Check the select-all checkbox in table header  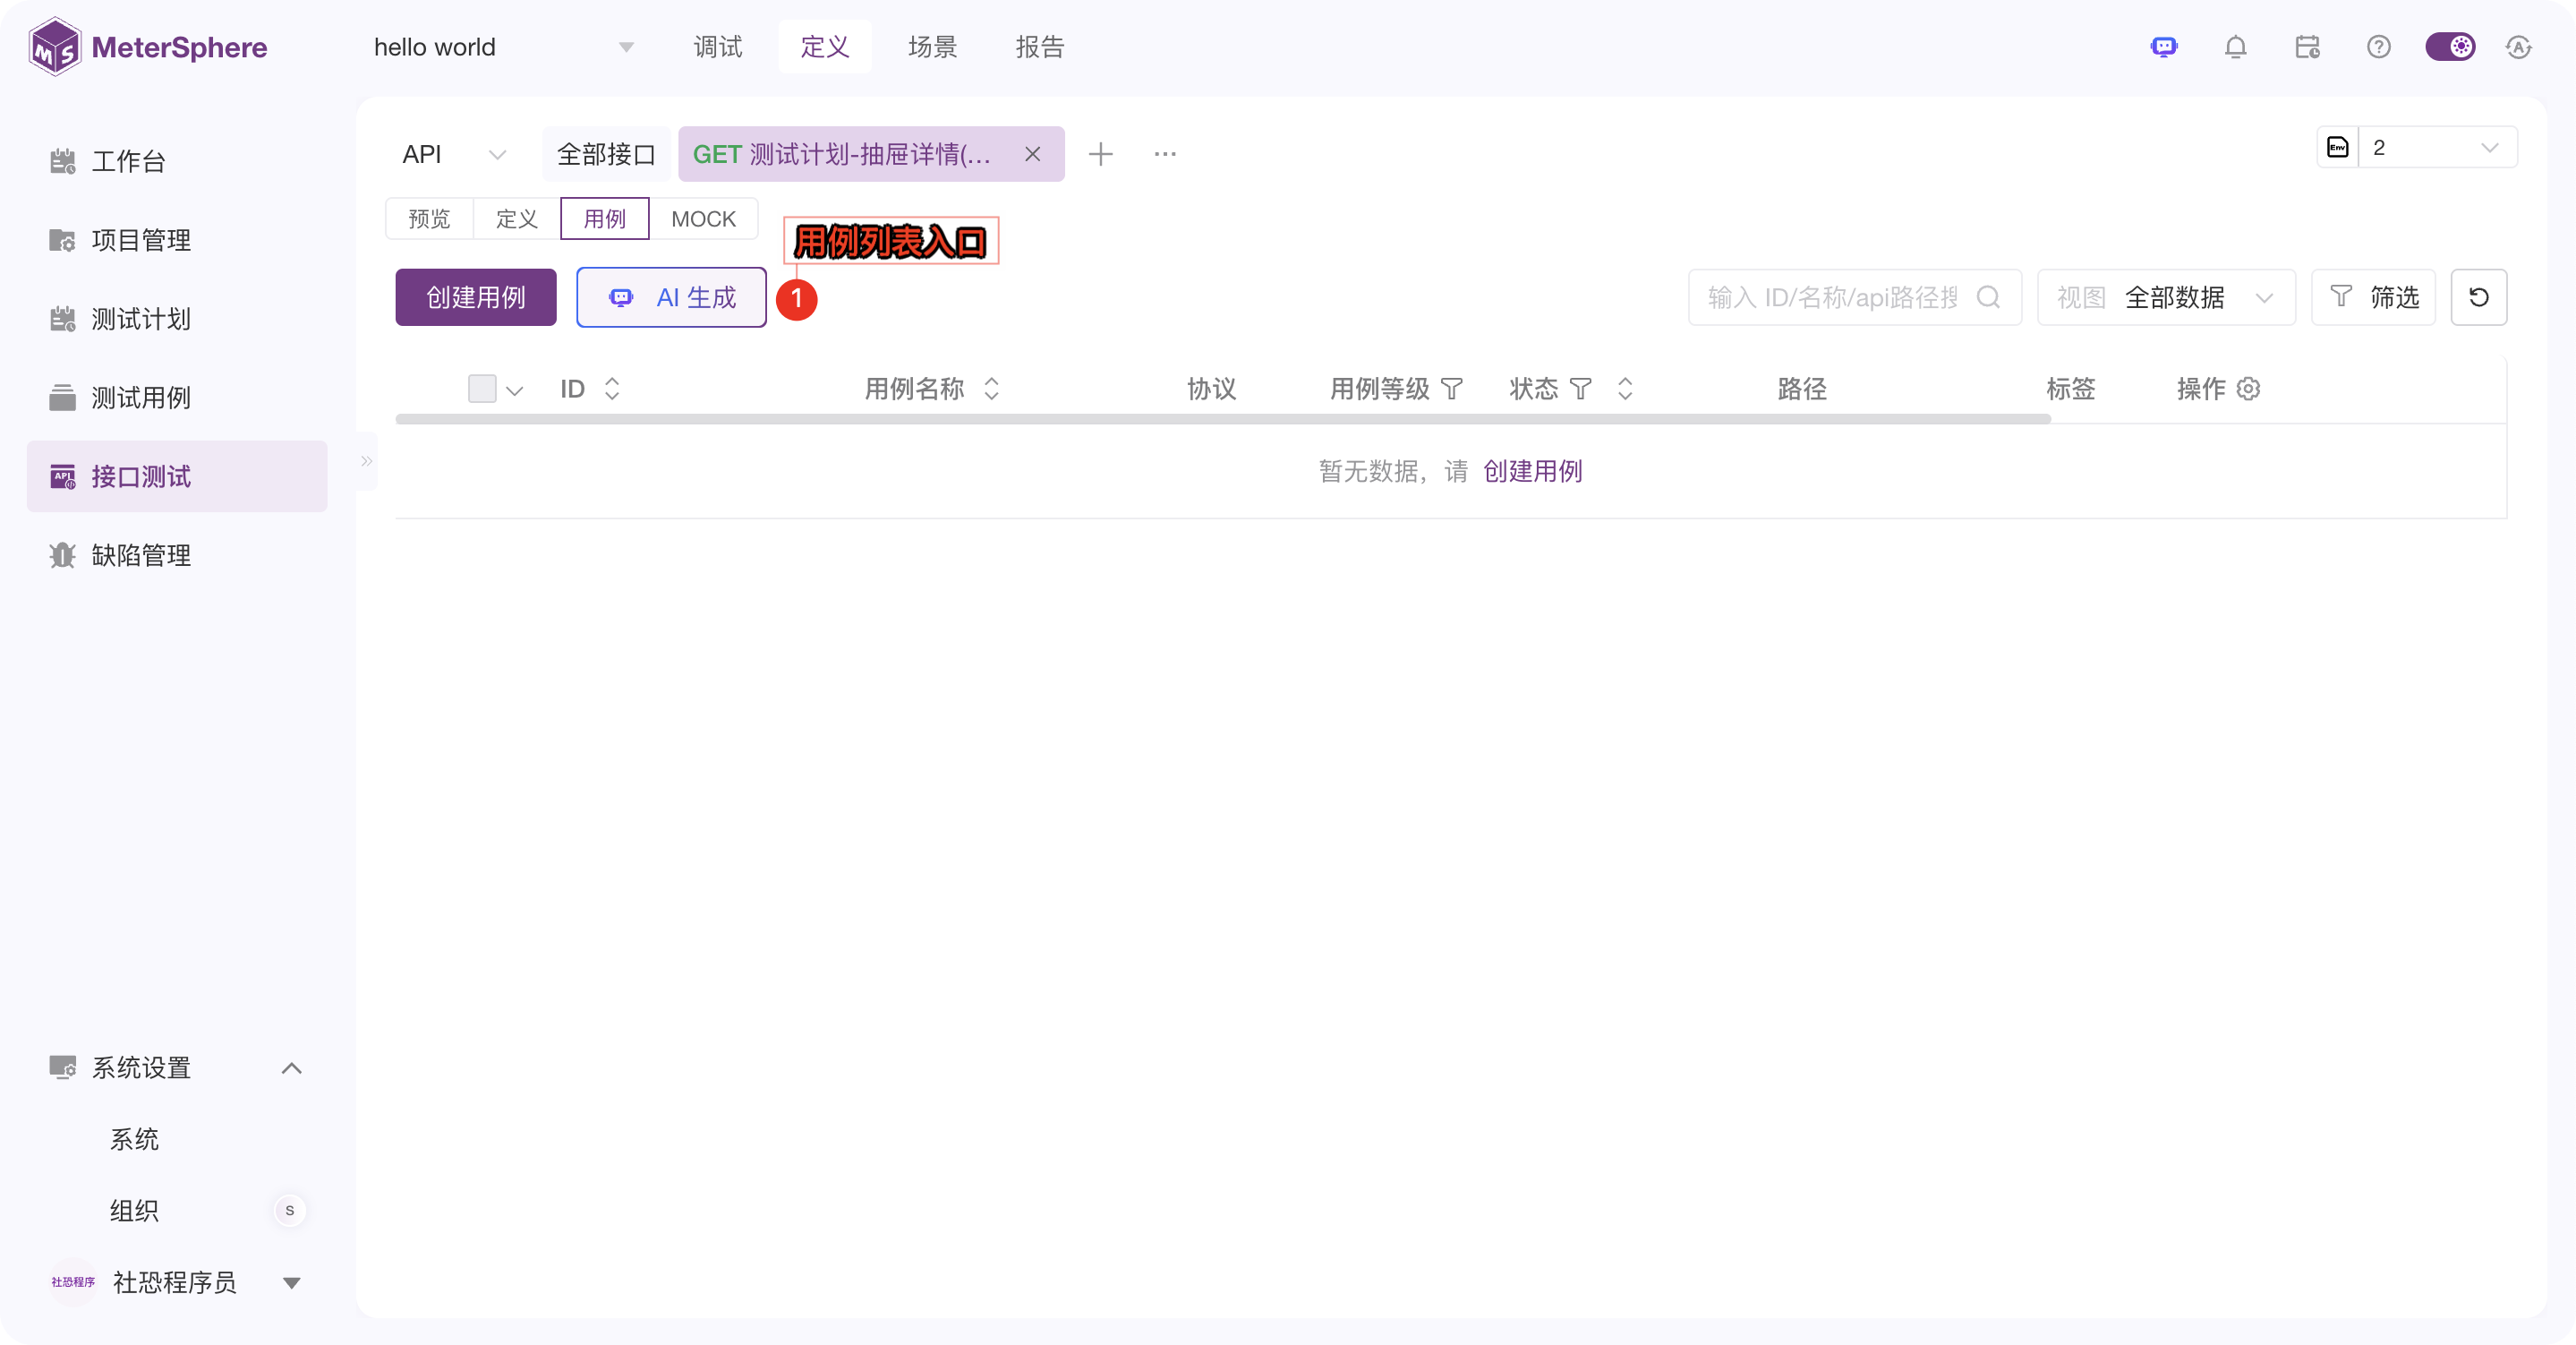(x=482, y=389)
